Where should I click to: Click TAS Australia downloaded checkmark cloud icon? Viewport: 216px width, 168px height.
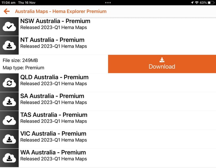[x=9, y=120]
